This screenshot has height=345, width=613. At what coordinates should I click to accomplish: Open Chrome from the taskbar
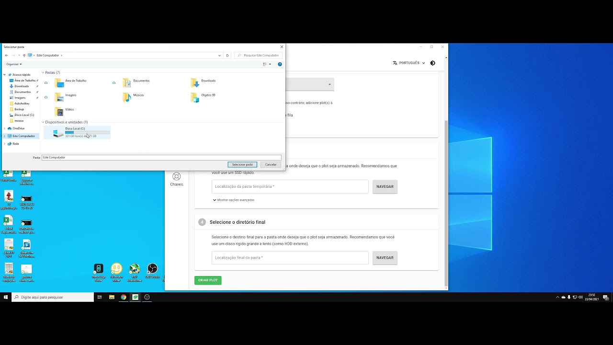[124, 297]
